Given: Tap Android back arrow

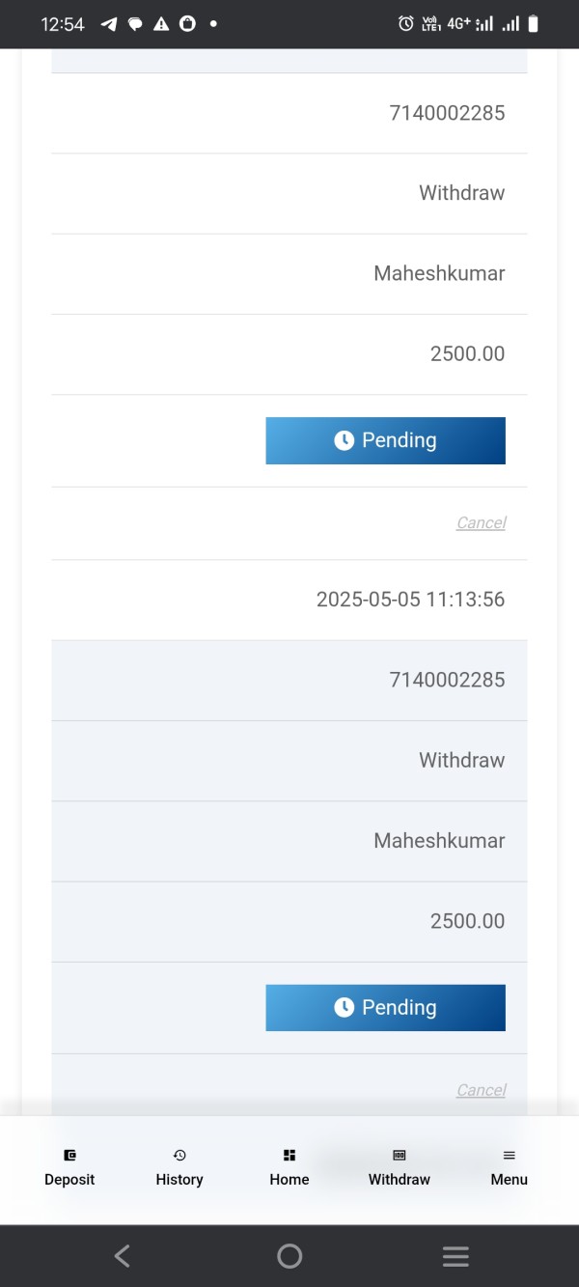Looking at the screenshot, I should [123, 1255].
